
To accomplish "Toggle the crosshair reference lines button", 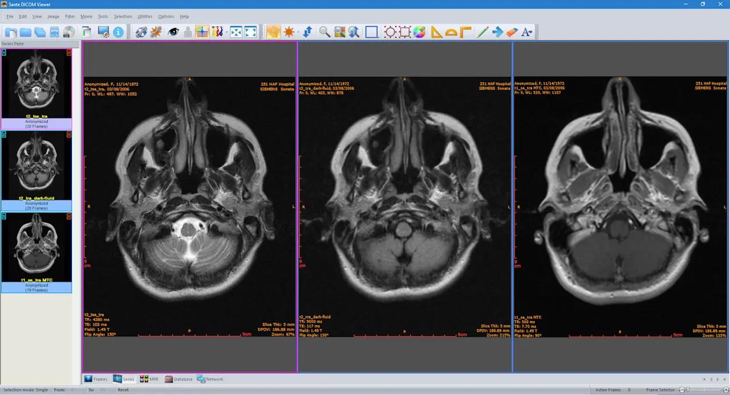I will (202, 32).
